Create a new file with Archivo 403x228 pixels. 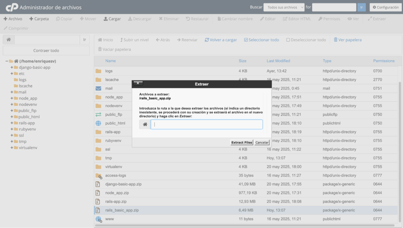click(x=13, y=19)
